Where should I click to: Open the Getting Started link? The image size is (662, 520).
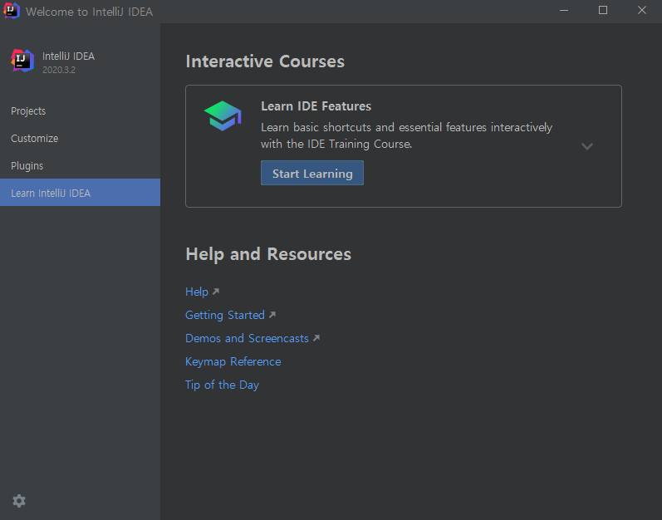(225, 315)
